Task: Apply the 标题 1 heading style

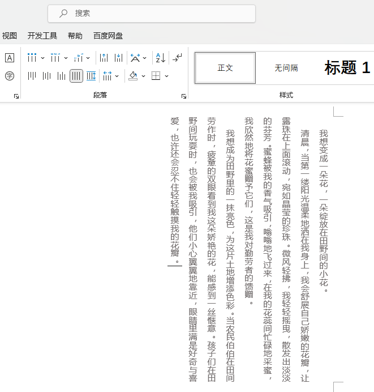Action: point(347,68)
